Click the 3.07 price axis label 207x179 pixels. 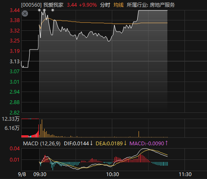point(15,72)
